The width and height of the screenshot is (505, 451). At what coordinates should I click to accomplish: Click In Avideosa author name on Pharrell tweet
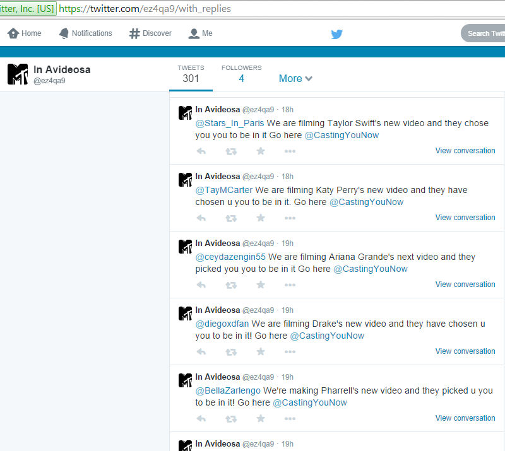[217, 377]
